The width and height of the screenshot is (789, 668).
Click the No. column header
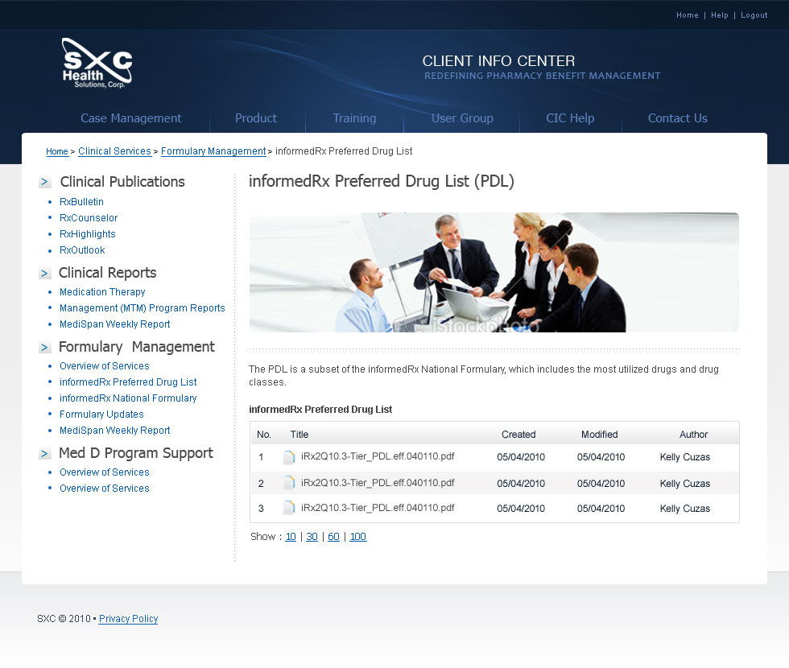[264, 435]
